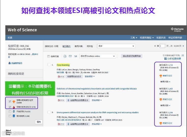Screen dimensions: 187x137
Task: Open the limma powers differential expression article
Action: 98,112
